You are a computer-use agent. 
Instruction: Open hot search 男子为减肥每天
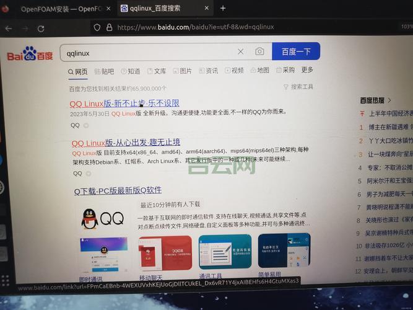point(389,194)
